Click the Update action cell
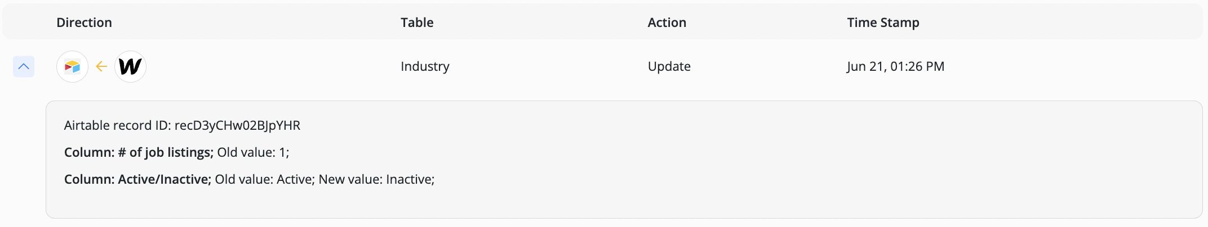 (x=669, y=66)
